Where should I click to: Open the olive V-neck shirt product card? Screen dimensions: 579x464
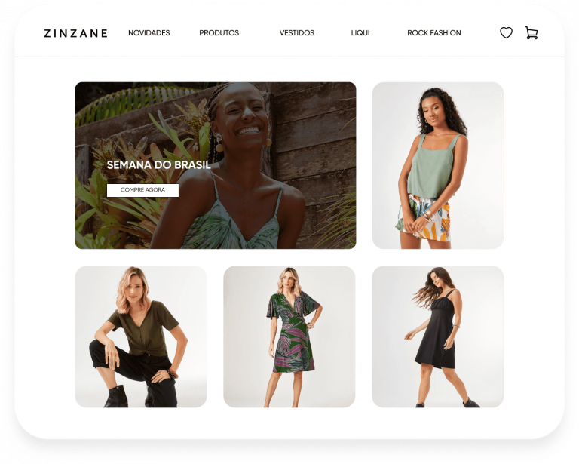(x=141, y=336)
